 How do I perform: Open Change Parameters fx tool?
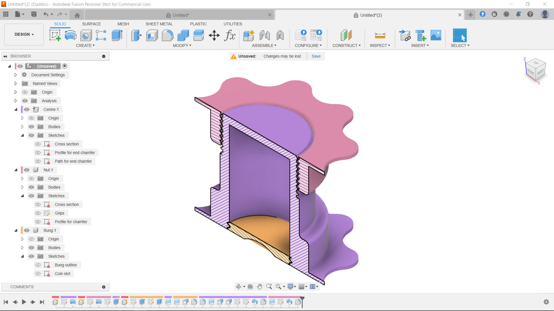(x=230, y=35)
